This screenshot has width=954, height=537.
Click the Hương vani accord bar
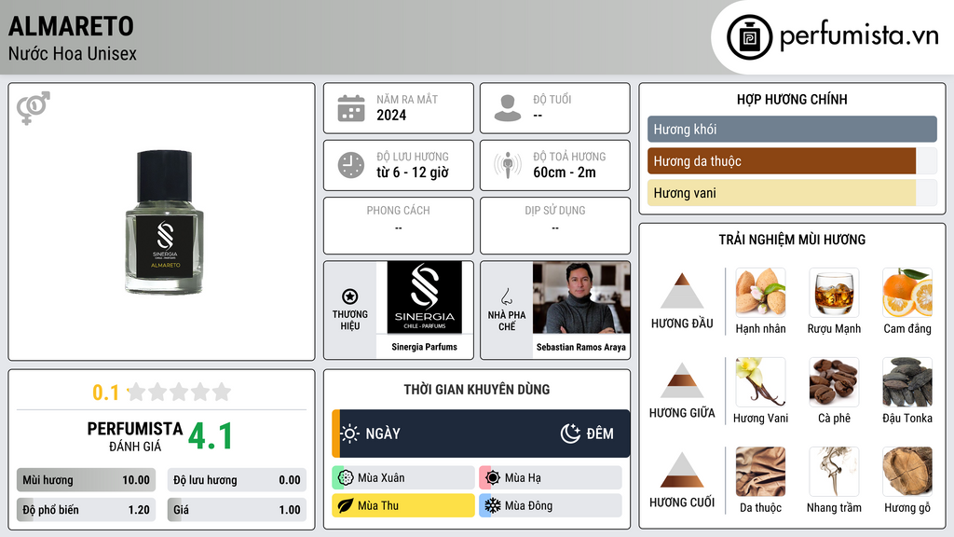coord(792,193)
